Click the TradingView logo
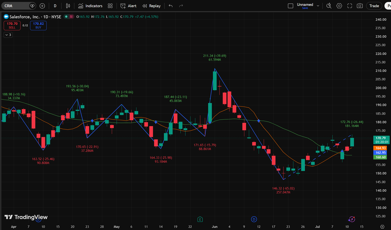This screenshot has width=391, height=230. pyautogui.click(x=26, y=217)
